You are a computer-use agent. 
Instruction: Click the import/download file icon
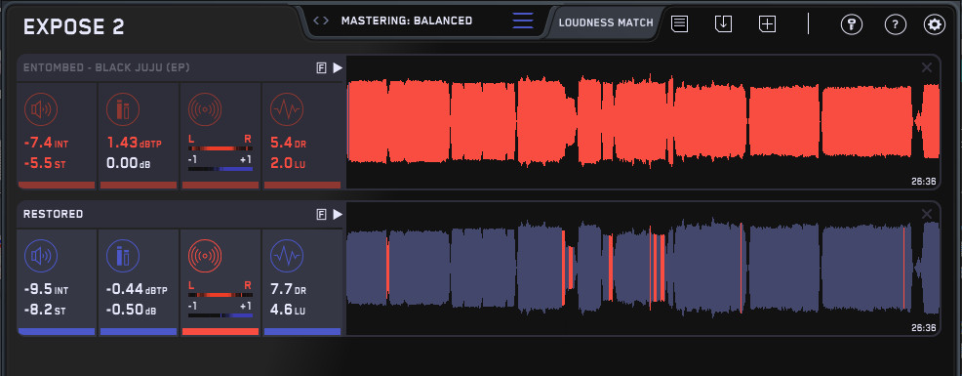tap(724, 24)
